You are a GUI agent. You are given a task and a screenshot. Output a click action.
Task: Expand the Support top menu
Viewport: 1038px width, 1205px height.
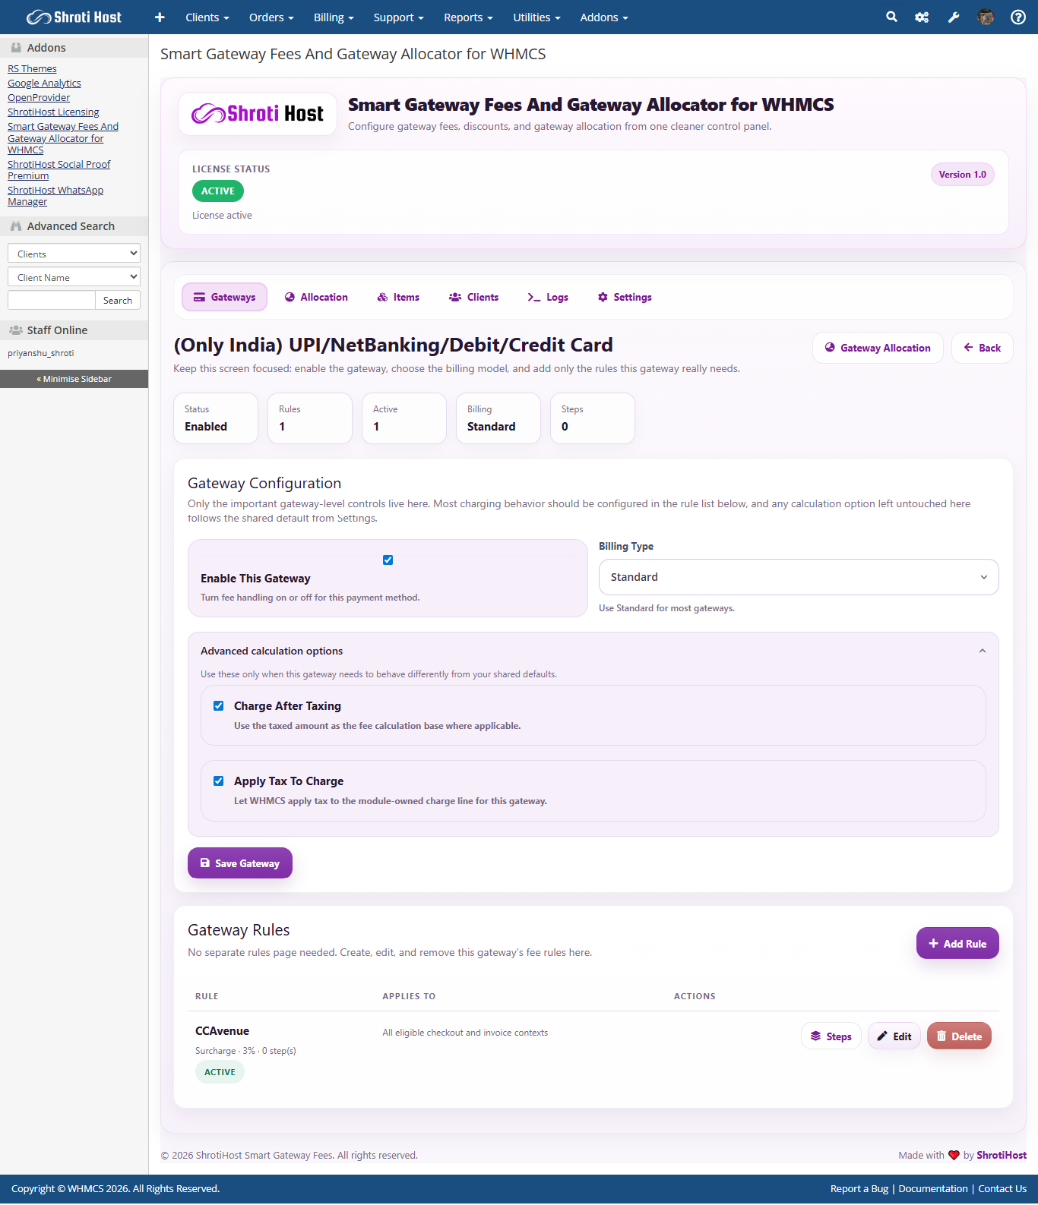click(x=398, y=17)
